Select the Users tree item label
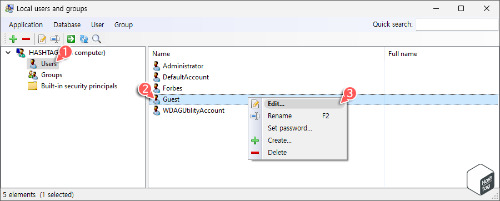500x201 pixels. pos(49,64)
